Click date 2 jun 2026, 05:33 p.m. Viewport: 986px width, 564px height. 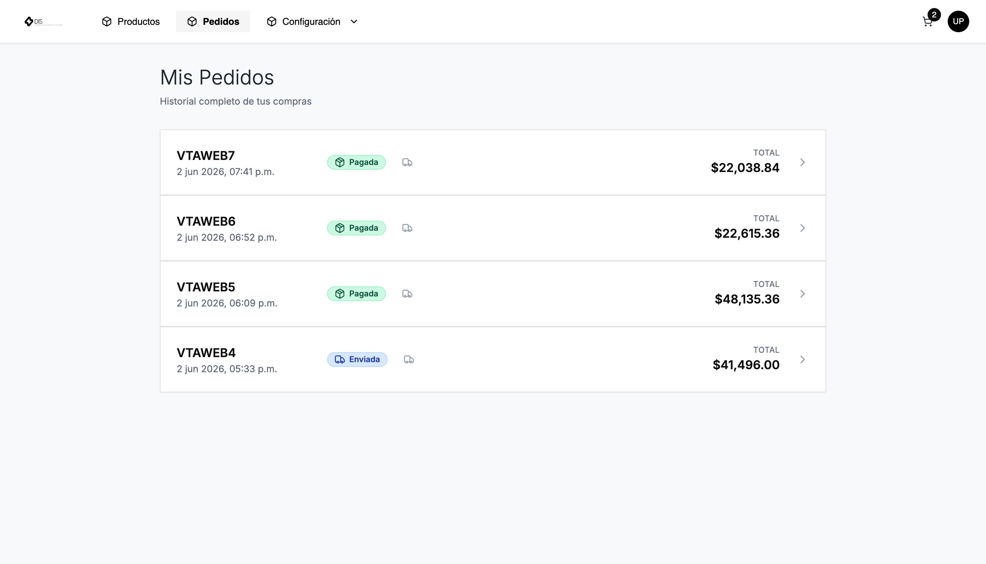click(x=227, y=369)
